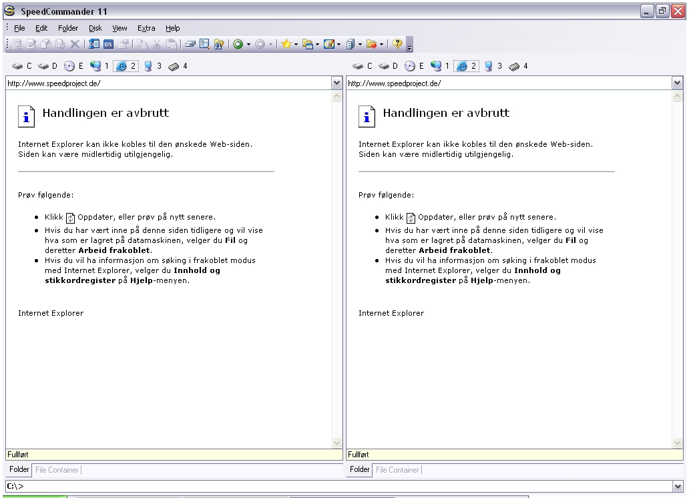Click the View file toolbar icon
The image size is (689, 498).
pyautogui.click(x=17, y=44)
